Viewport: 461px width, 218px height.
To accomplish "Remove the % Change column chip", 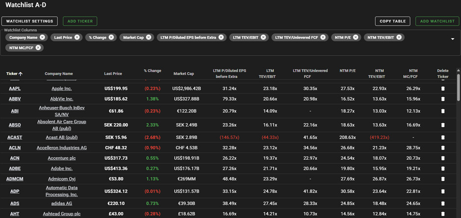I will click(111, 37).
